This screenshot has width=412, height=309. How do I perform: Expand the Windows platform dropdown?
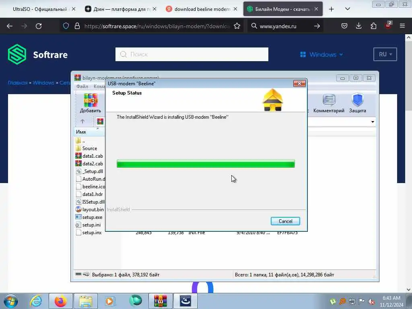[x=321, y=54]
